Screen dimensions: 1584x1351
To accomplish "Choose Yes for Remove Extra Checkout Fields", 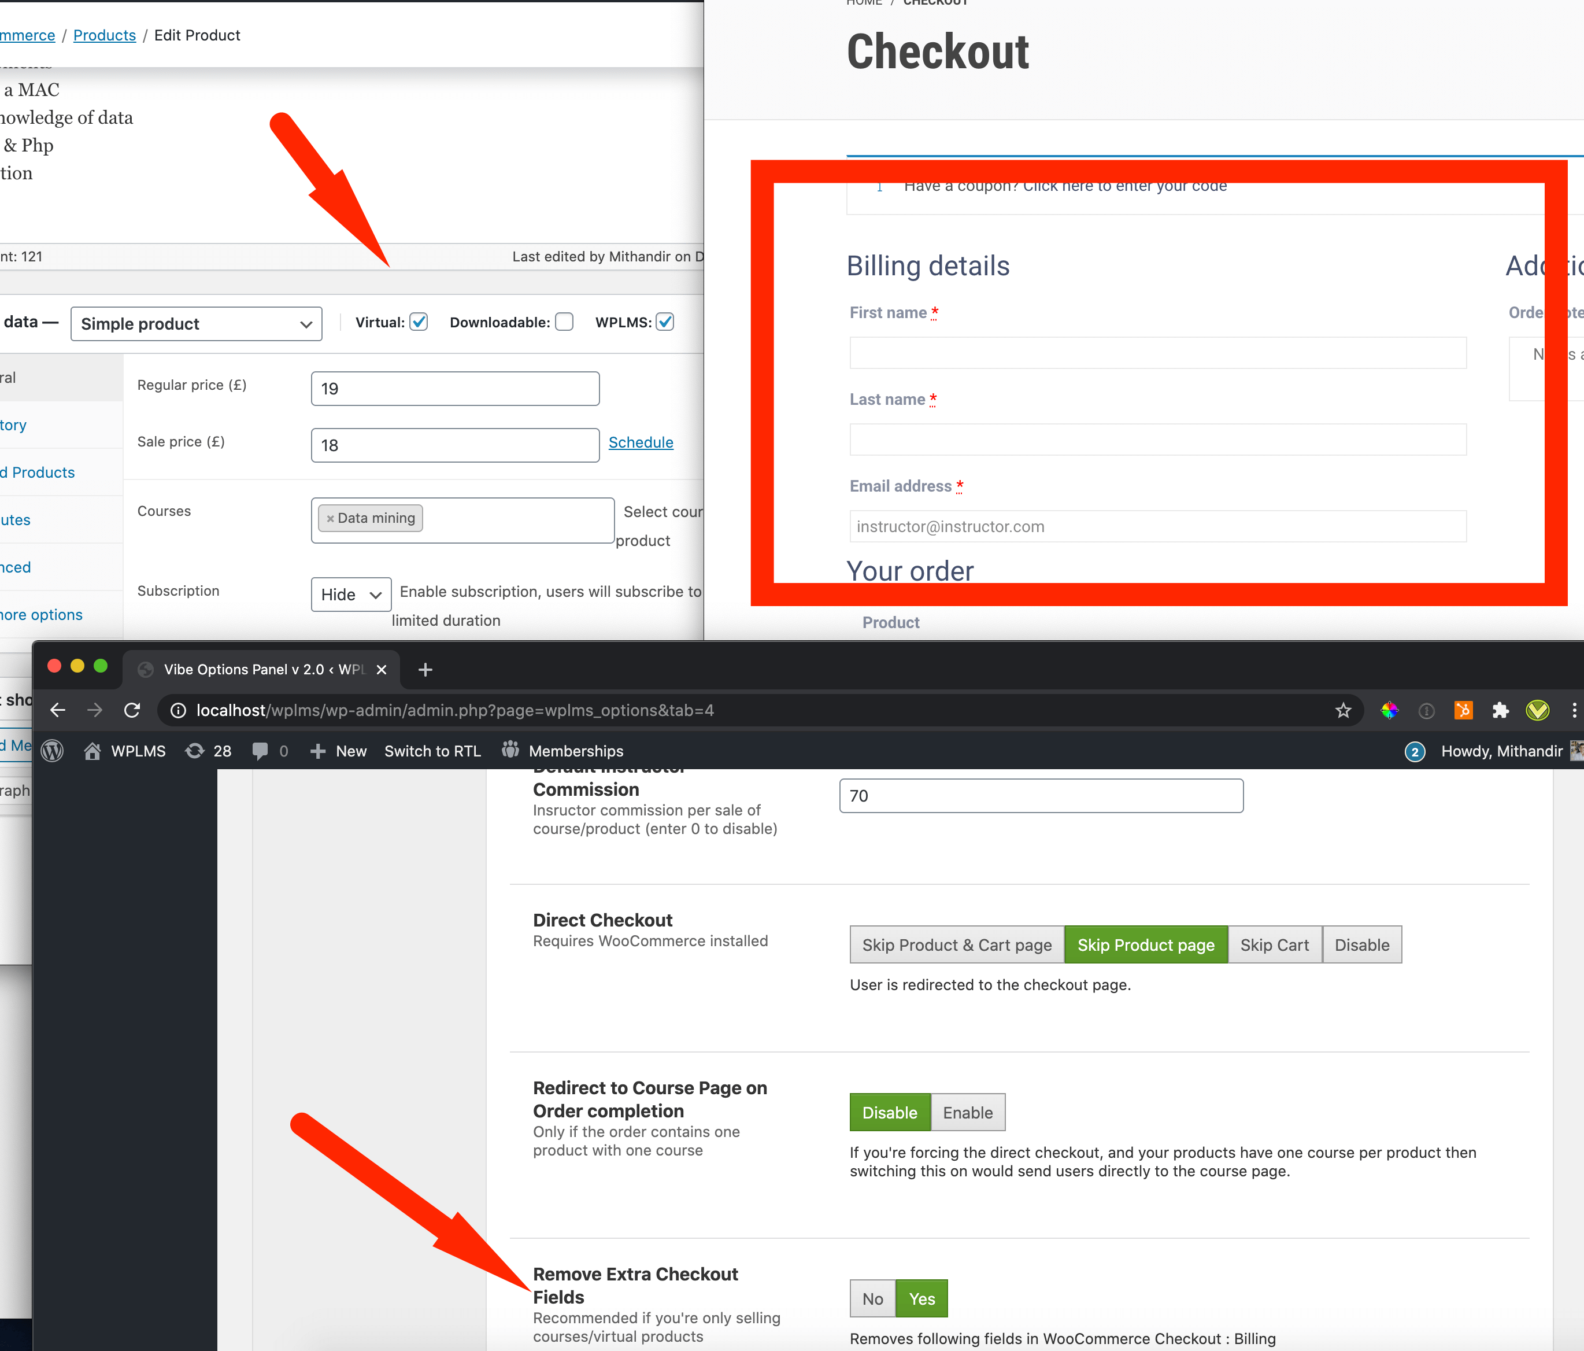I will pos(922,1298).
